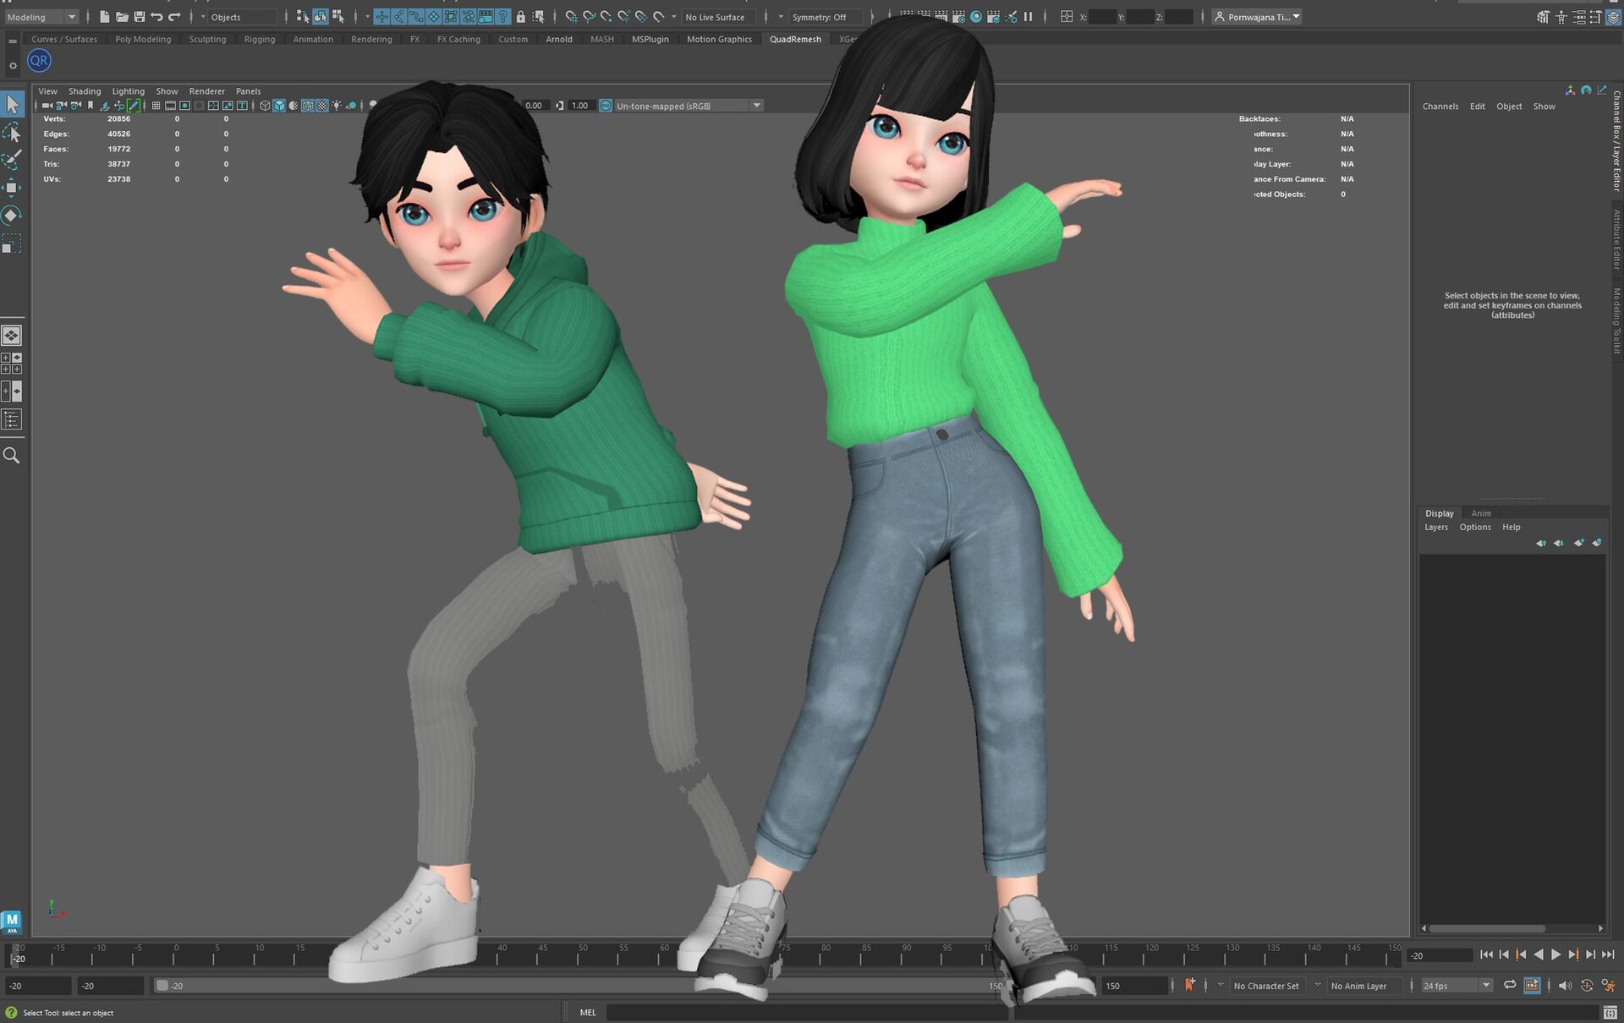Switch to the Rigging shelf tab

[x=260, y=39]
